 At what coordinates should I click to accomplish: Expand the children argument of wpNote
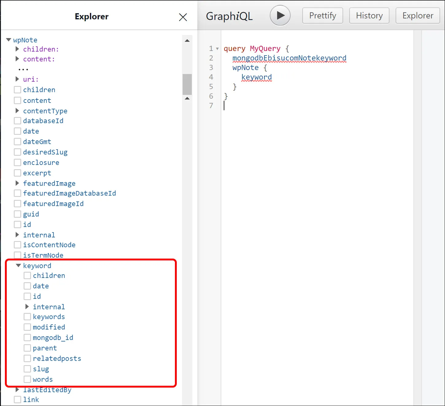(17, 49)
